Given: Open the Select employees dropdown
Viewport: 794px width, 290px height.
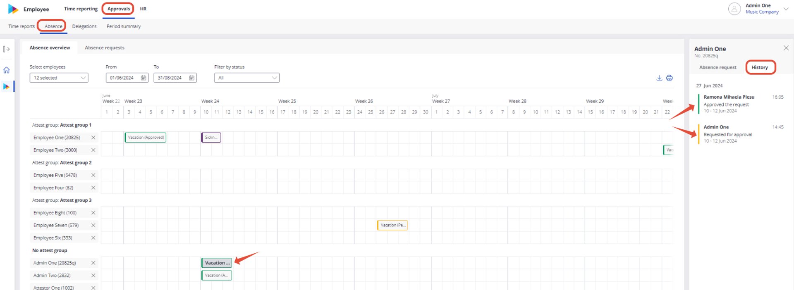Looking at the screenshot, I should [59, 78].
